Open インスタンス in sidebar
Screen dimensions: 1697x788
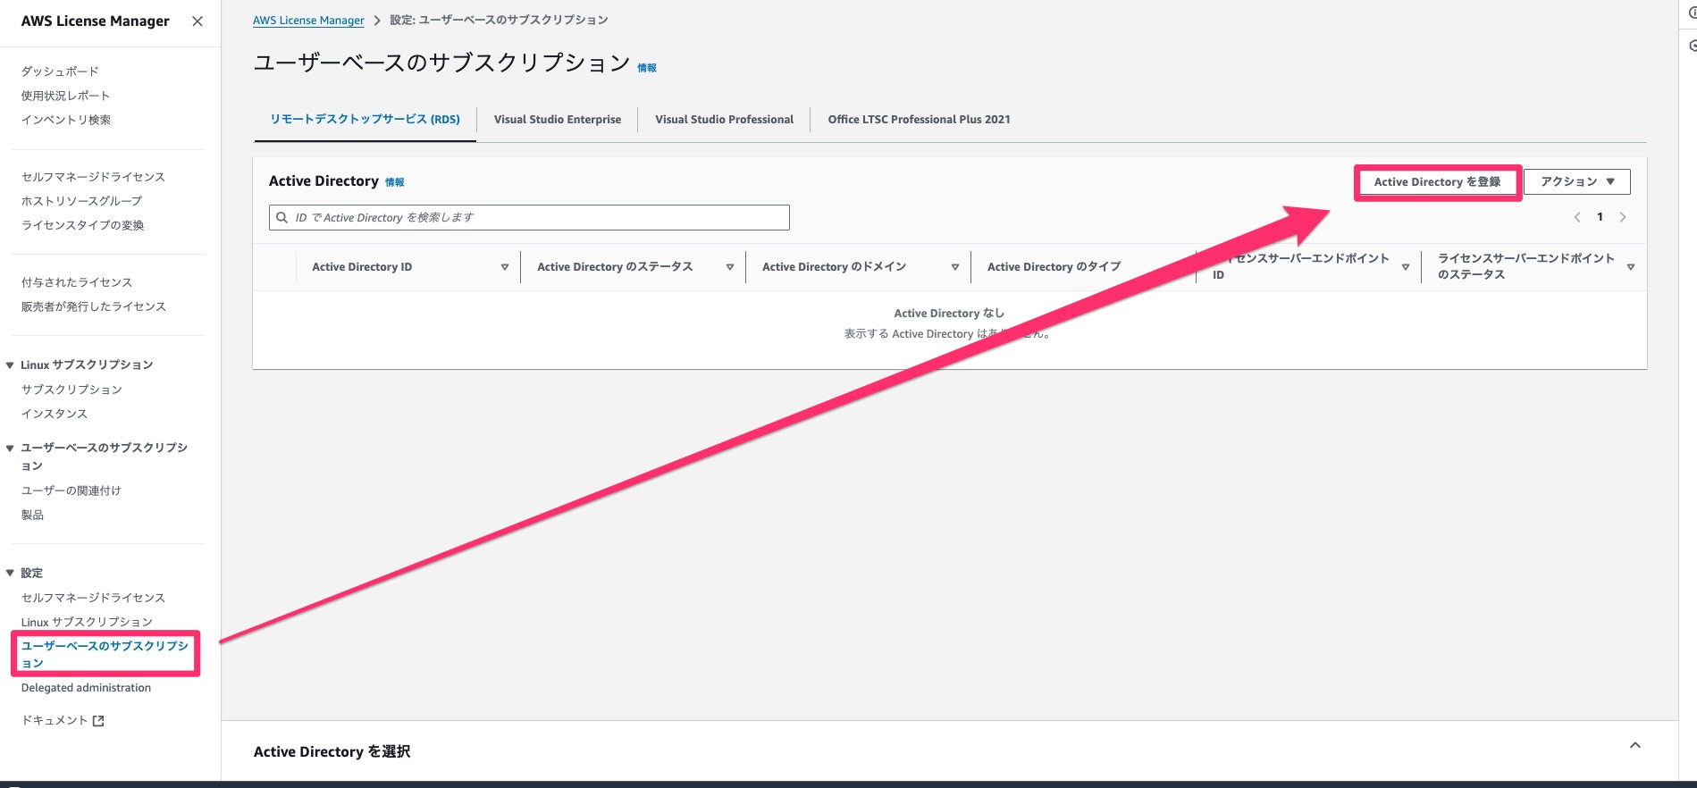[55, 414]
